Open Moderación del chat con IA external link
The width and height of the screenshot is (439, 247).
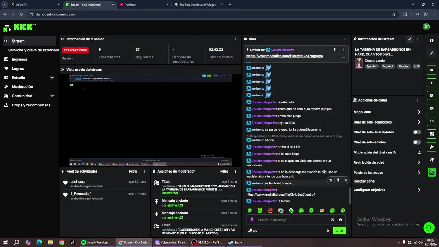click(419, 152)
